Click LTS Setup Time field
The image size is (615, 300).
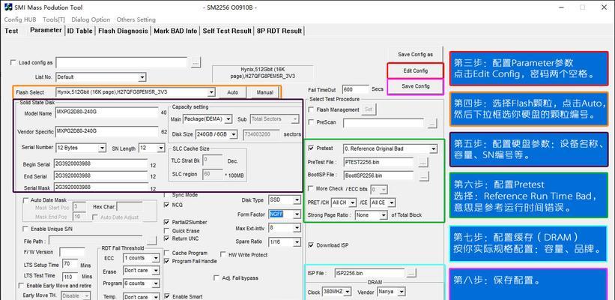tap(70, 264)
